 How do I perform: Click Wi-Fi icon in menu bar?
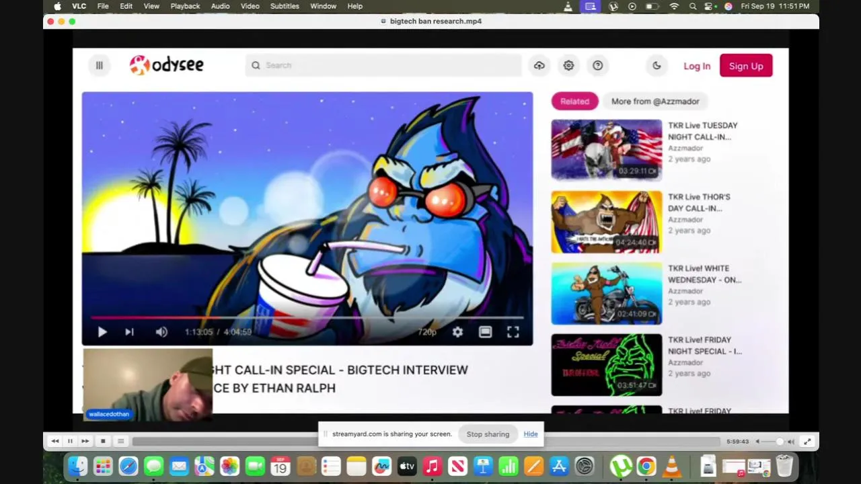674,6
